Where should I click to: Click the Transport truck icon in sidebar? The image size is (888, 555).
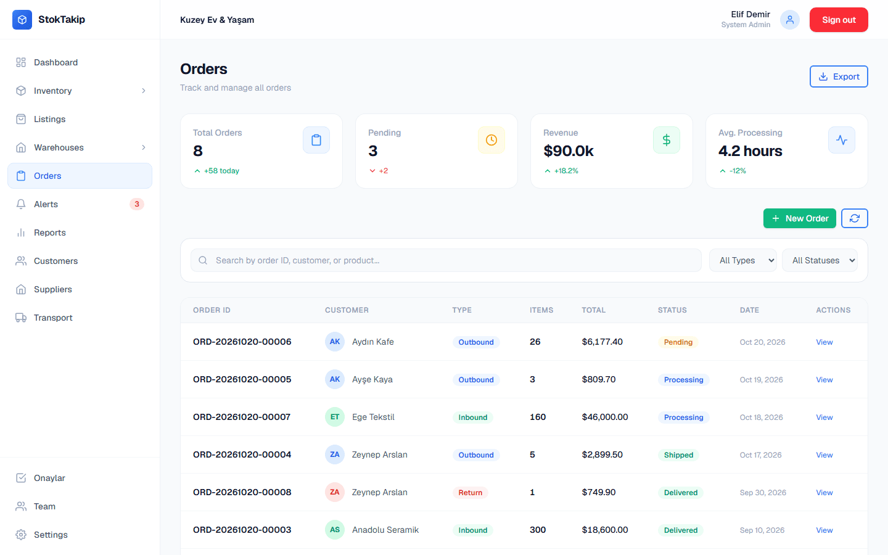[21, 318]
